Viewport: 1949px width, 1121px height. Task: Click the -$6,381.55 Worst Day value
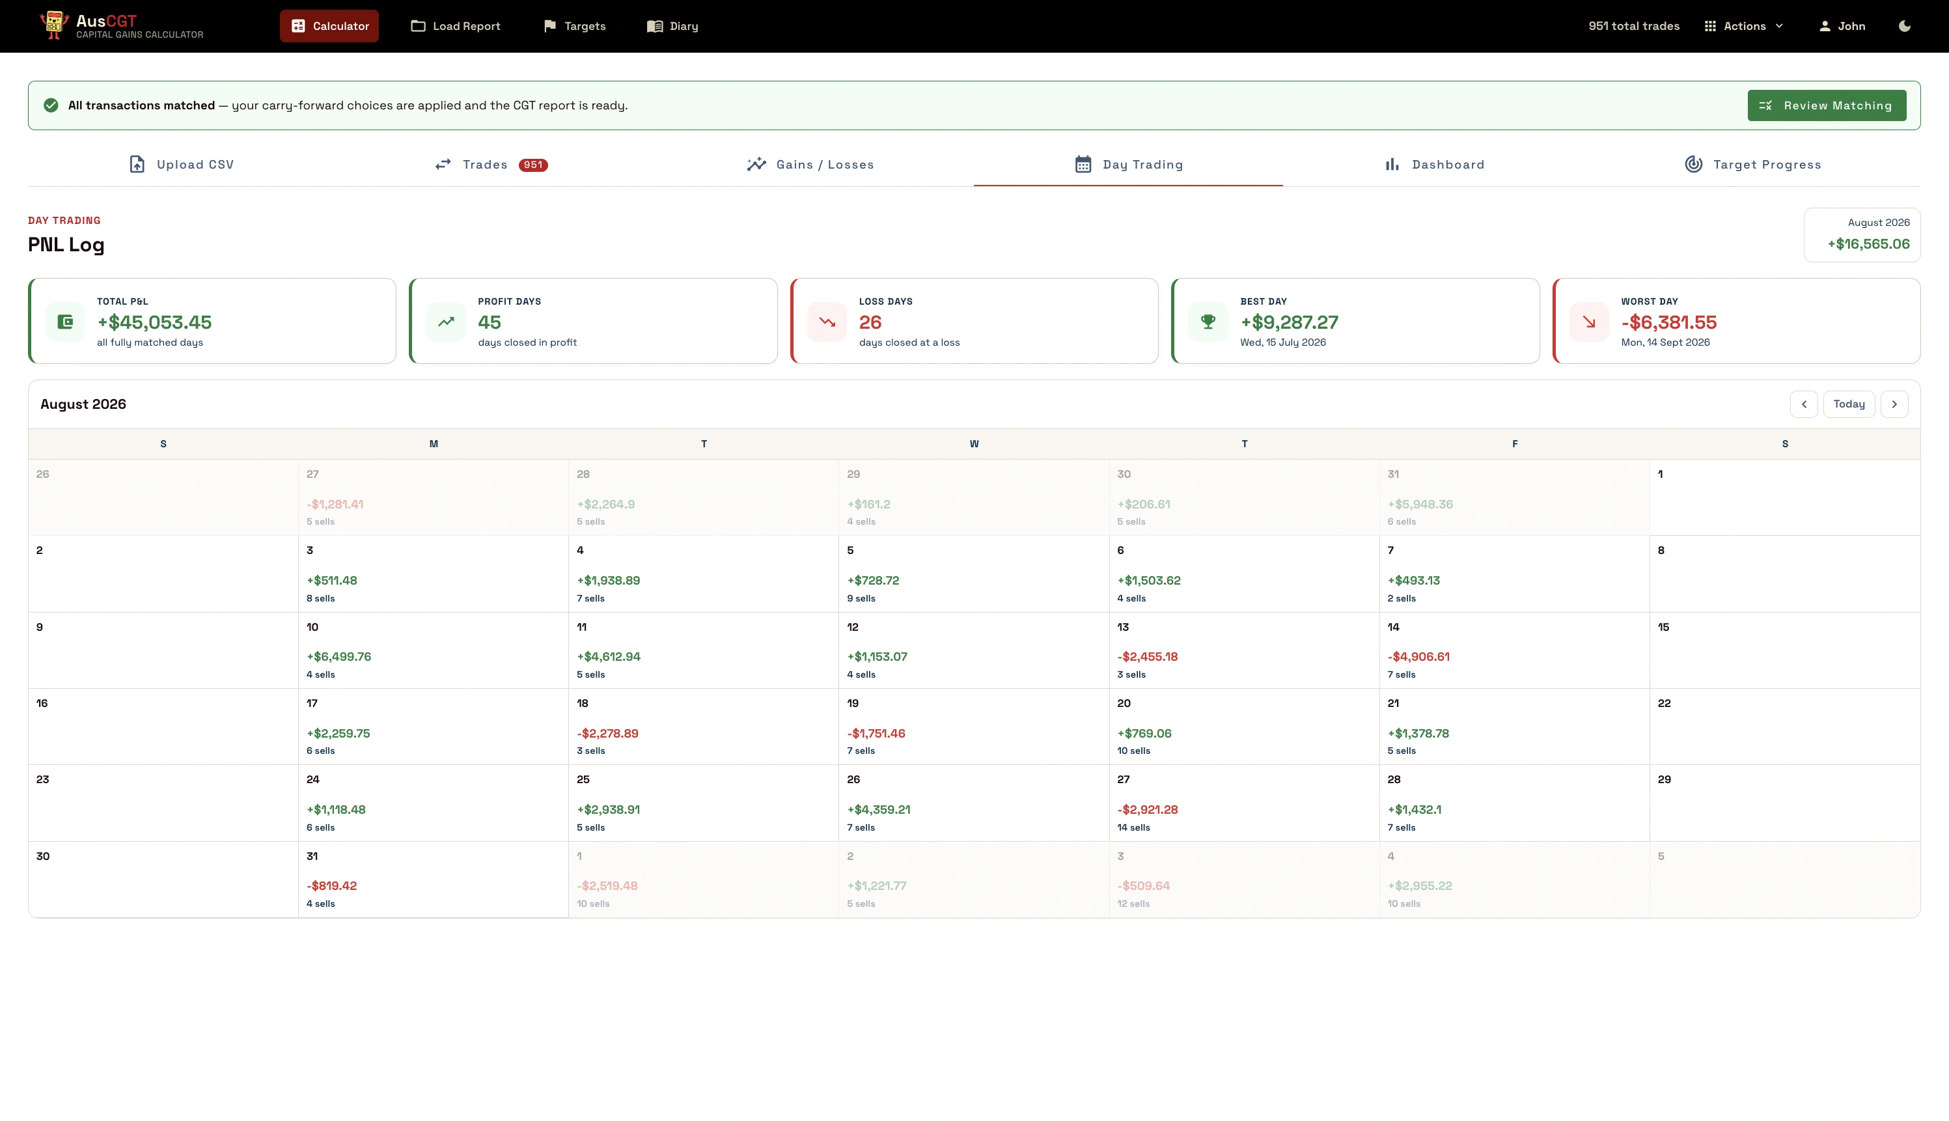[x=1669, y=322]
